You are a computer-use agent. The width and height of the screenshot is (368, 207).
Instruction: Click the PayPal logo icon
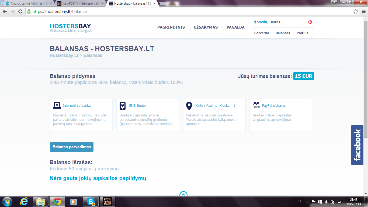click(256, 105)
